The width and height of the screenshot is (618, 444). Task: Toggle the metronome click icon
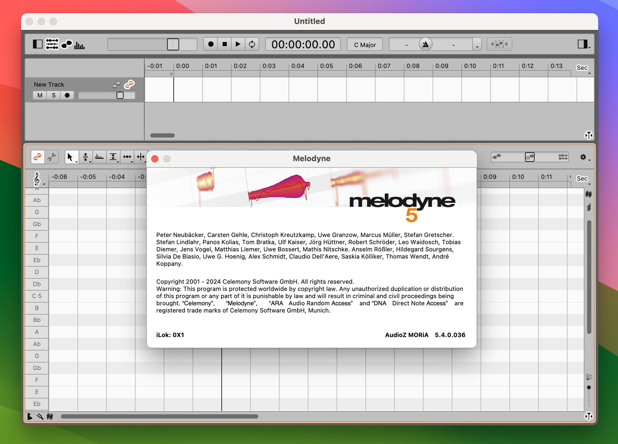(x=425, y=44)
